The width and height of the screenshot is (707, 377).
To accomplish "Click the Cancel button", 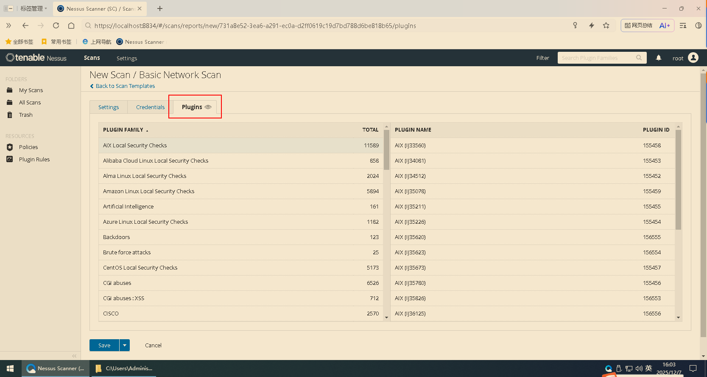I will pyautogui.click(x=153, y=346).
